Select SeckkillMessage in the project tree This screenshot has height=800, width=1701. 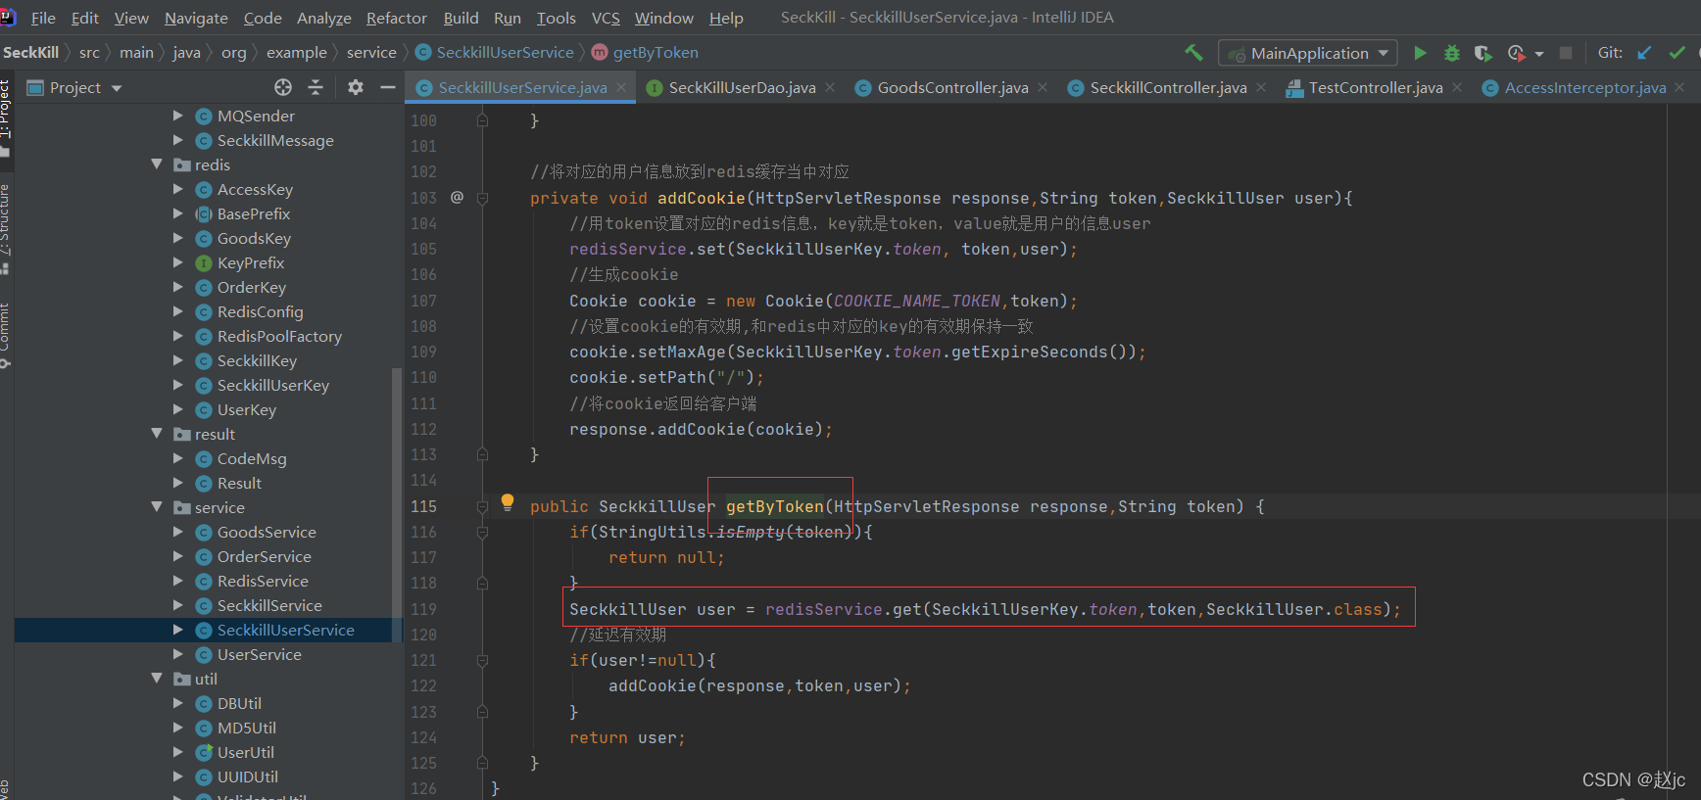click(x=275, y=141)
